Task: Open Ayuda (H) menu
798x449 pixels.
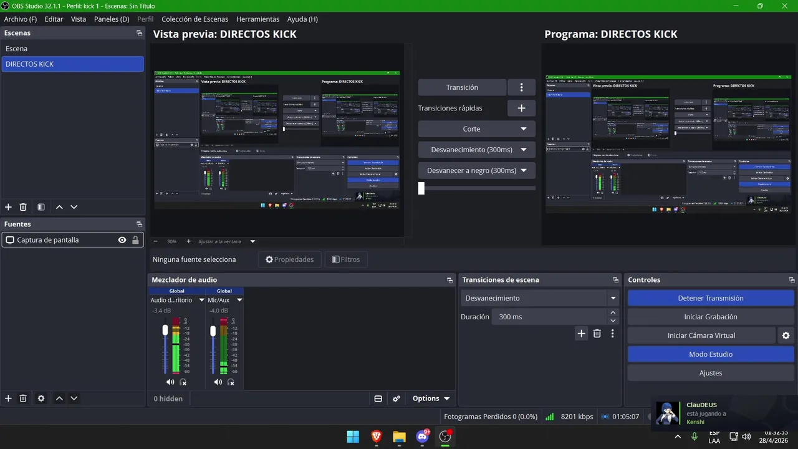Action: (302, 19)
